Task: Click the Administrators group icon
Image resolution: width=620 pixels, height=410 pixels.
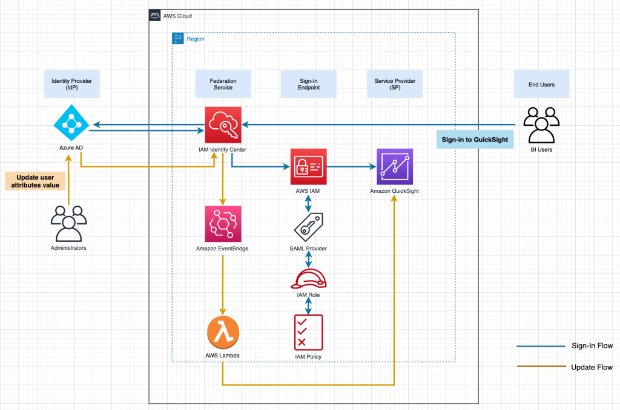Action: coord(68,224)
